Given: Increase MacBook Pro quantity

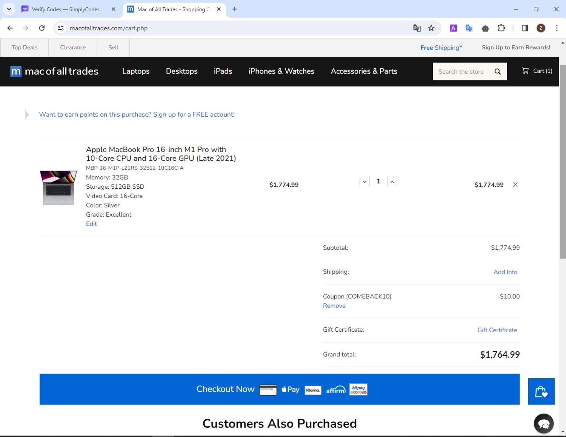Looking at the screenshot, I should 392,182.
